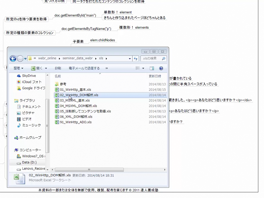The width and height of the screenshot is (264, 198).
Task: Click the Excel icon of 01_WinHttp_基本.xls
Action: pos(57,89)
